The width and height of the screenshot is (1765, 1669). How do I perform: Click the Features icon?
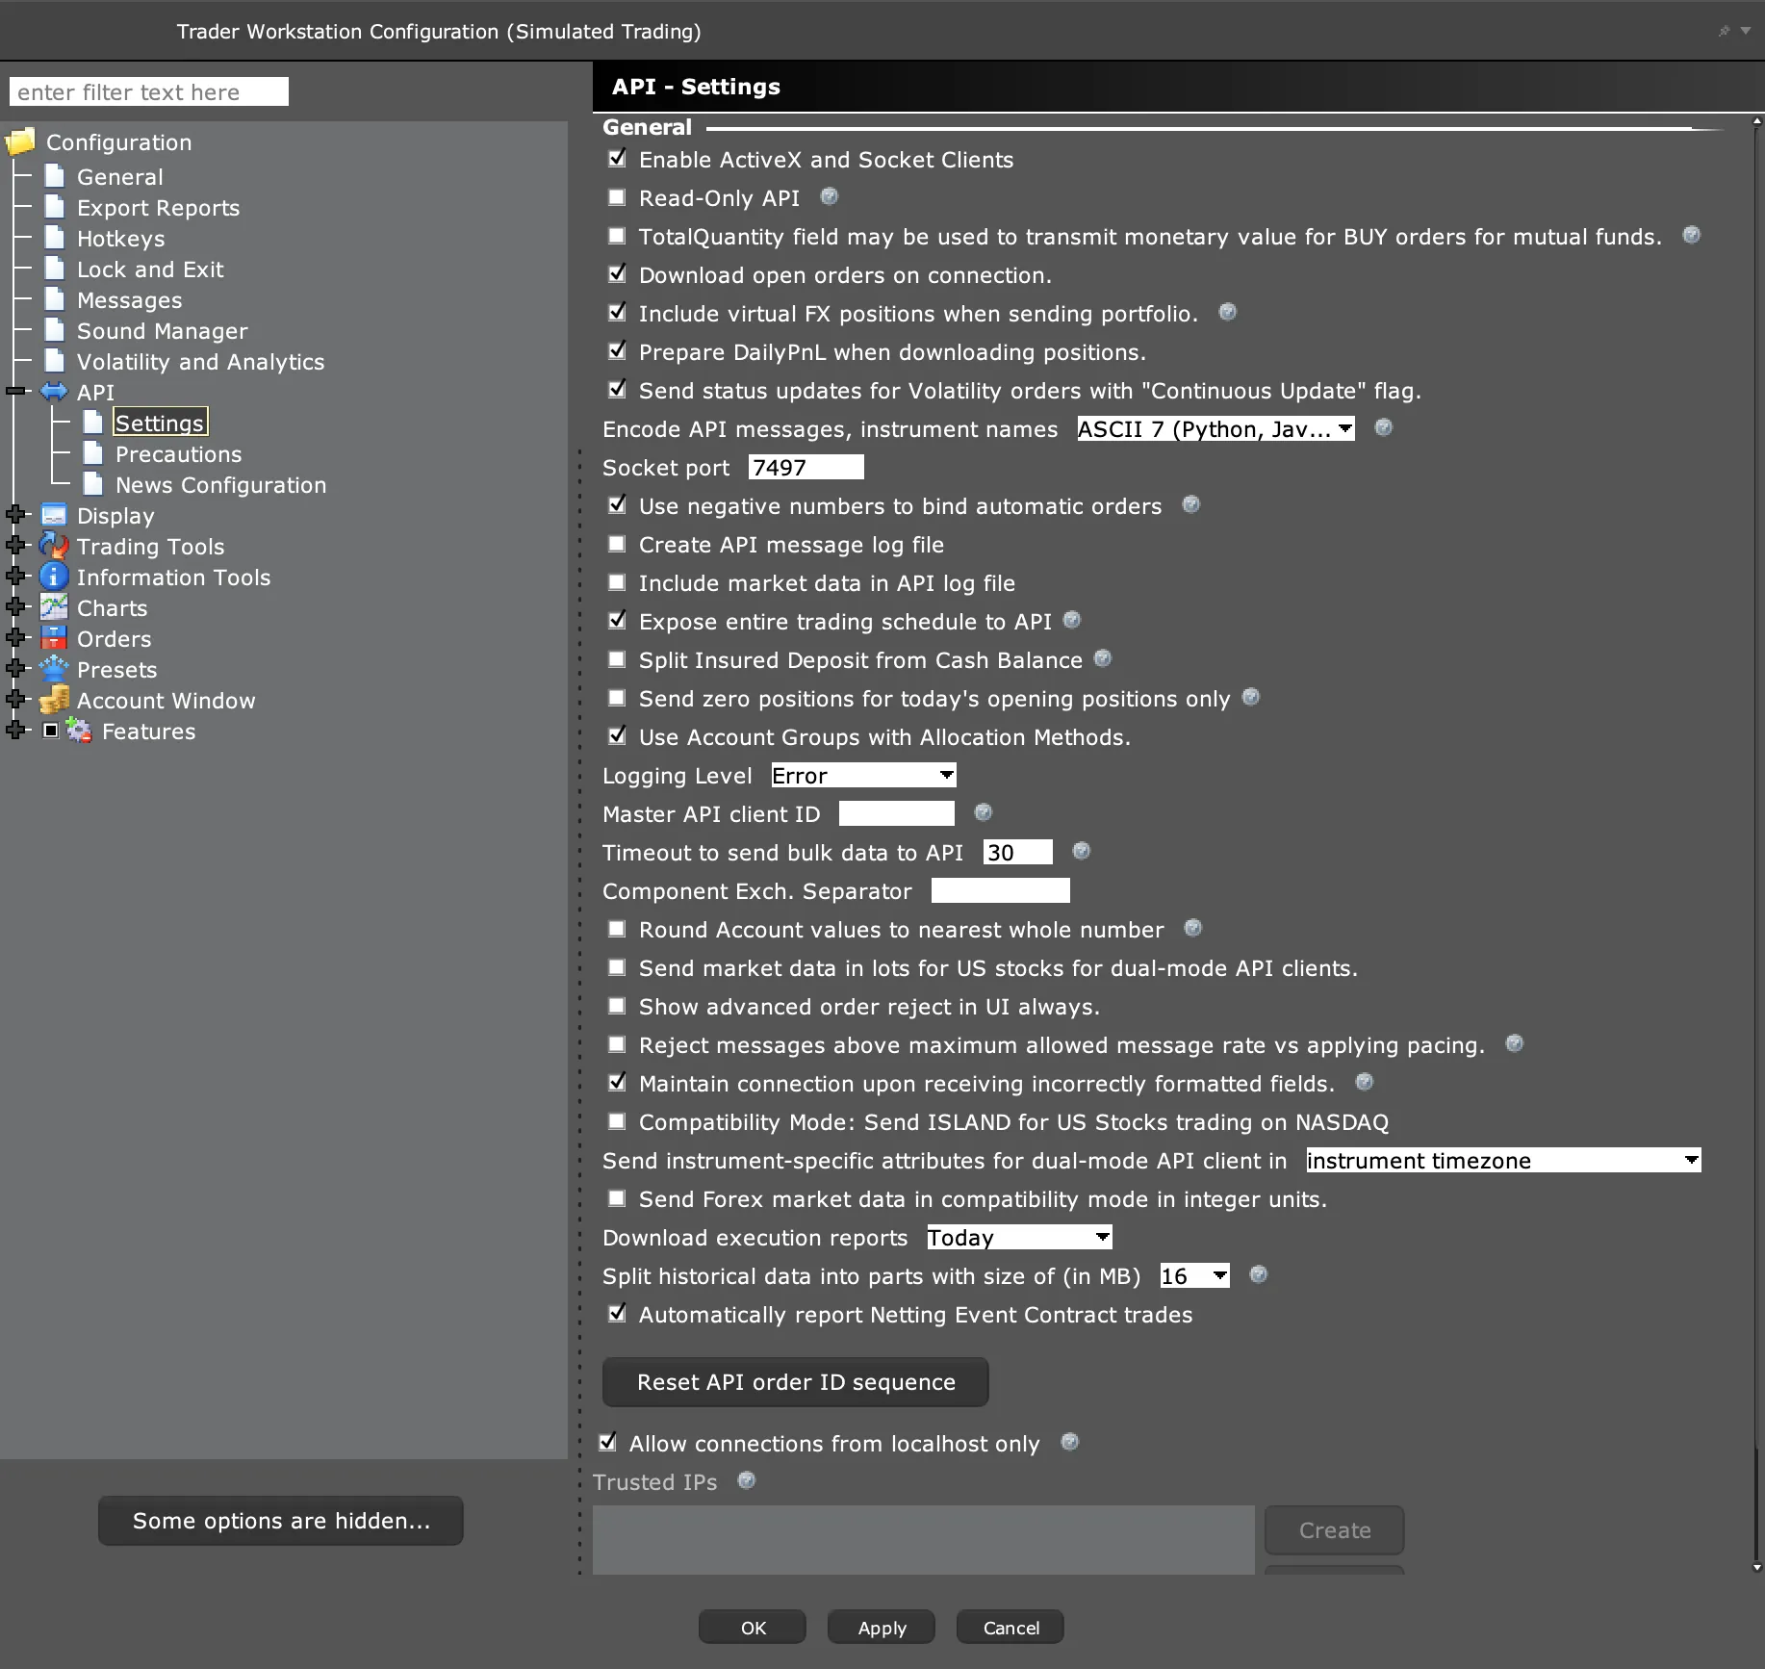click(x=79, y=731)
